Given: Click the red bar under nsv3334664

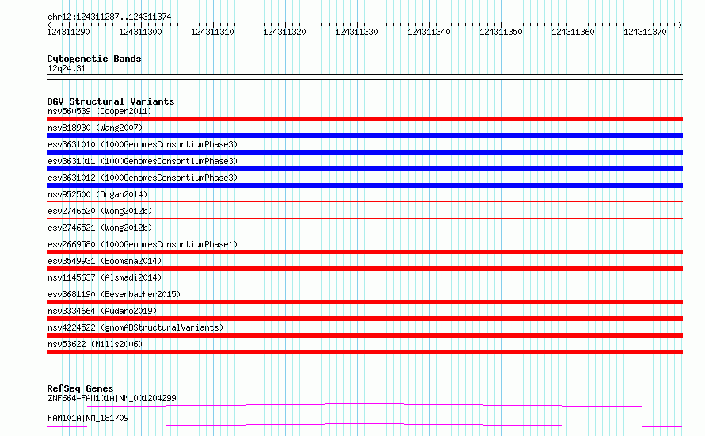Looking at the screenshot, I should (x=364, y=319).
